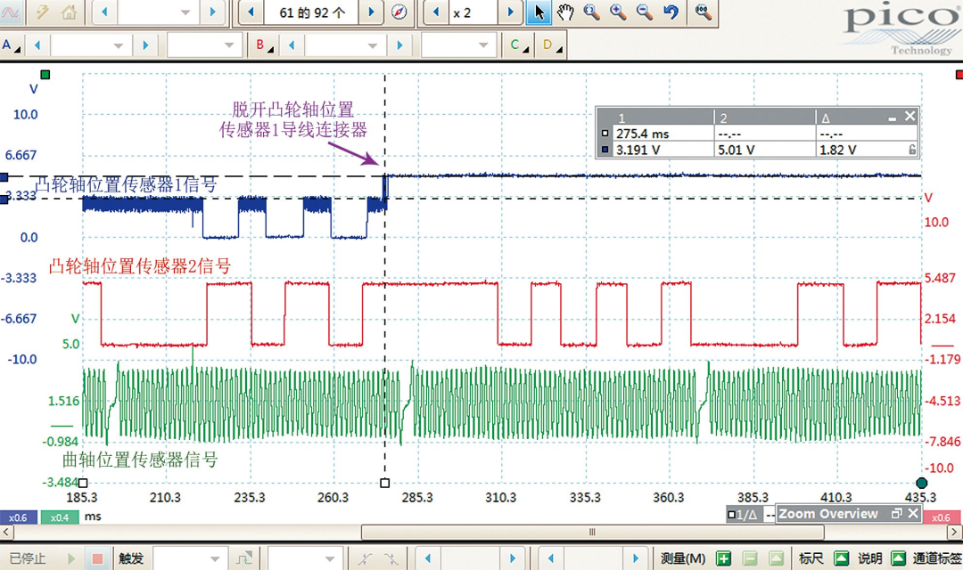Click the lock icon in ruler legend
This screenshot has height=570, width=963.
pos(912,150)
